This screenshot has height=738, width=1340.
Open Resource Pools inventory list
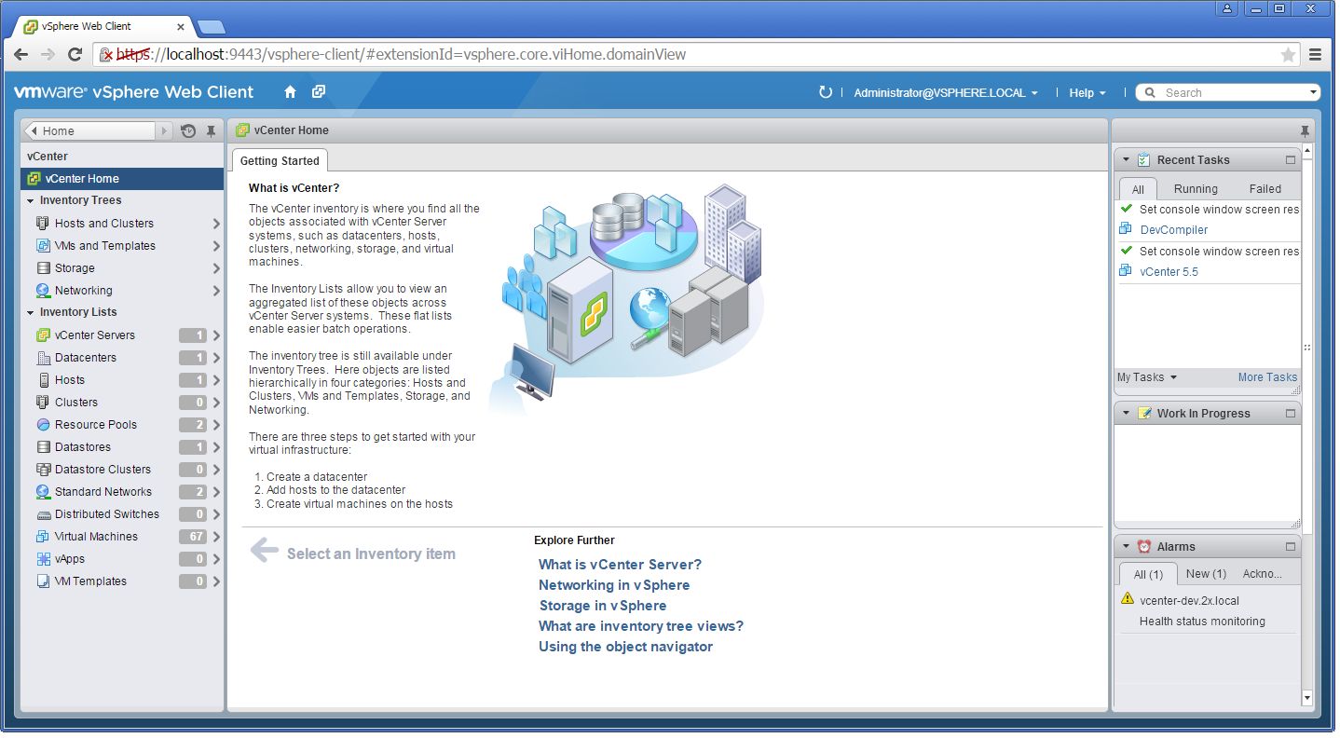tap(122, 425)
